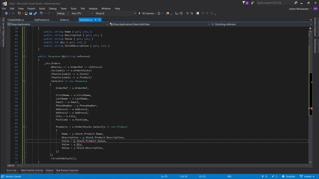Click the Item(s) Saved status message
319x179 pixels.
click(13, 177)
